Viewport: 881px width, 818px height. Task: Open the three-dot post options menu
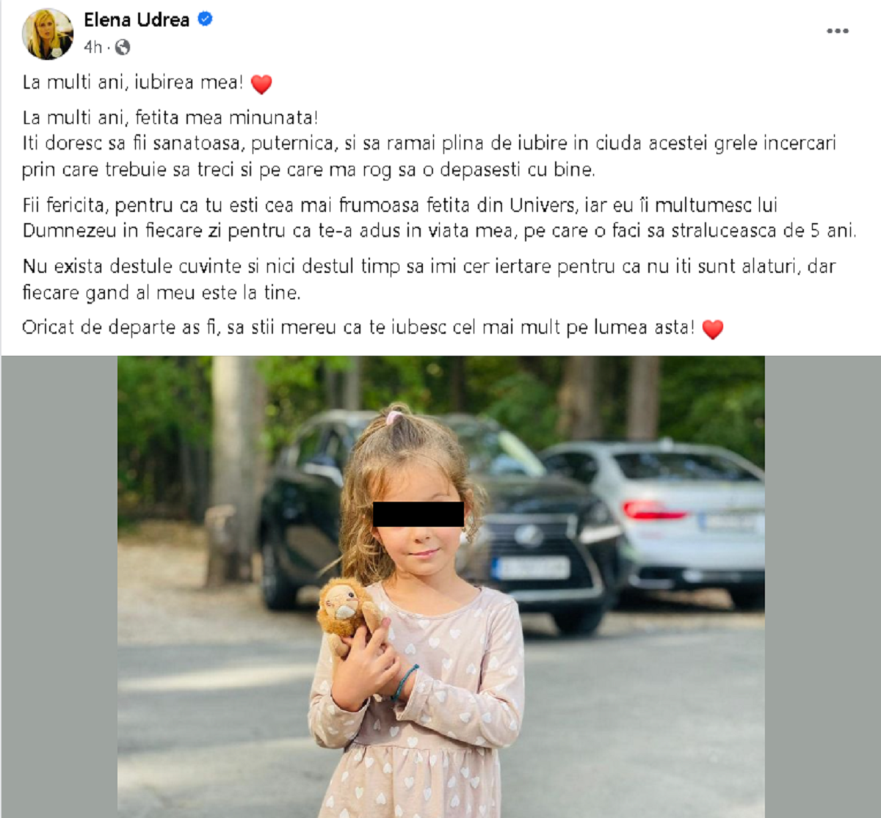click(838, 31)
